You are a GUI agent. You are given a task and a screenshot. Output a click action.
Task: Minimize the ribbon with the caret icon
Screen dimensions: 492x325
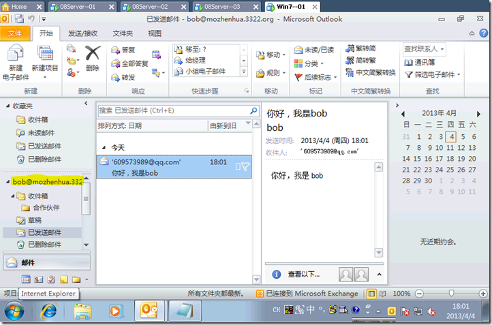(x=472, y=33)
